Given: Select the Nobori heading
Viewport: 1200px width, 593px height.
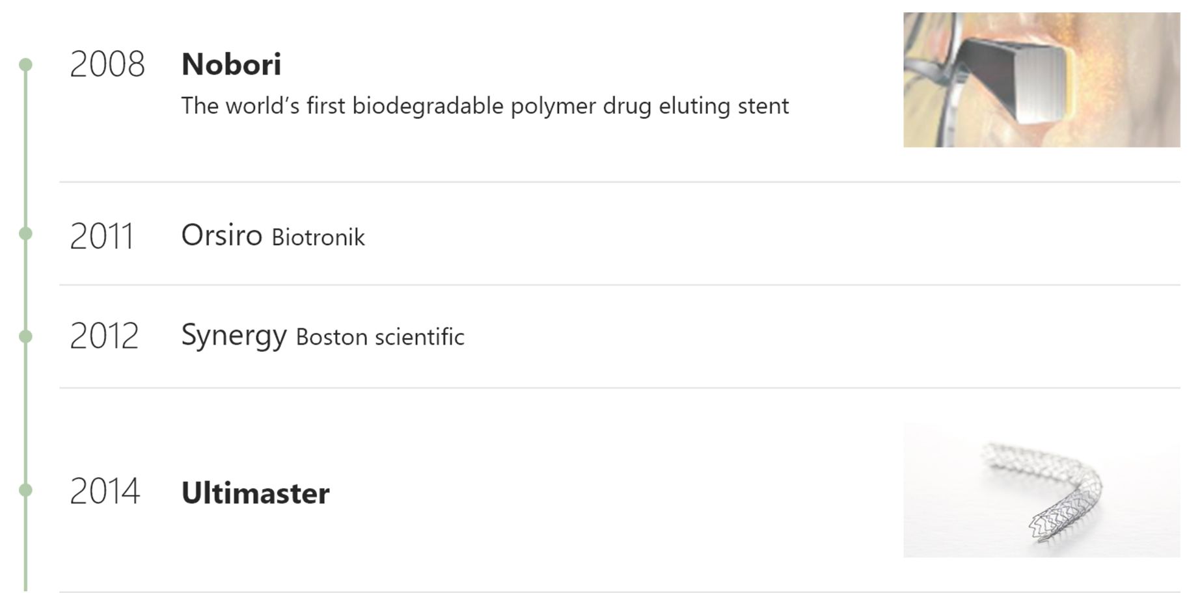Looking at the screenshot, I should [x=231, y=64].
